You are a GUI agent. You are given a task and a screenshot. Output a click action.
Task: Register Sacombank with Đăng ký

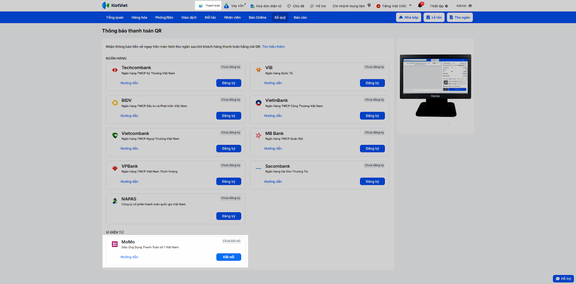(372, 181)
